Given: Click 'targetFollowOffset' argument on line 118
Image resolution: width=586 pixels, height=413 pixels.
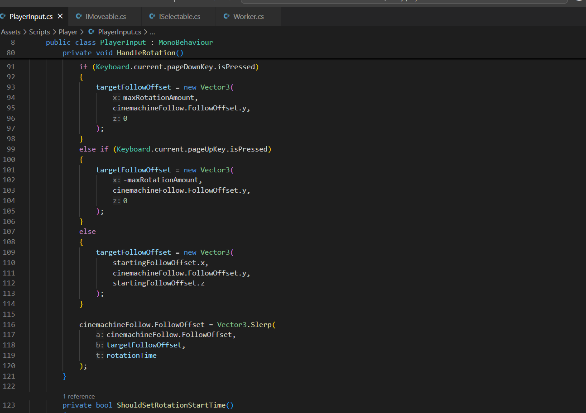Looking at the screenshot, I should (x=144, y=345).
